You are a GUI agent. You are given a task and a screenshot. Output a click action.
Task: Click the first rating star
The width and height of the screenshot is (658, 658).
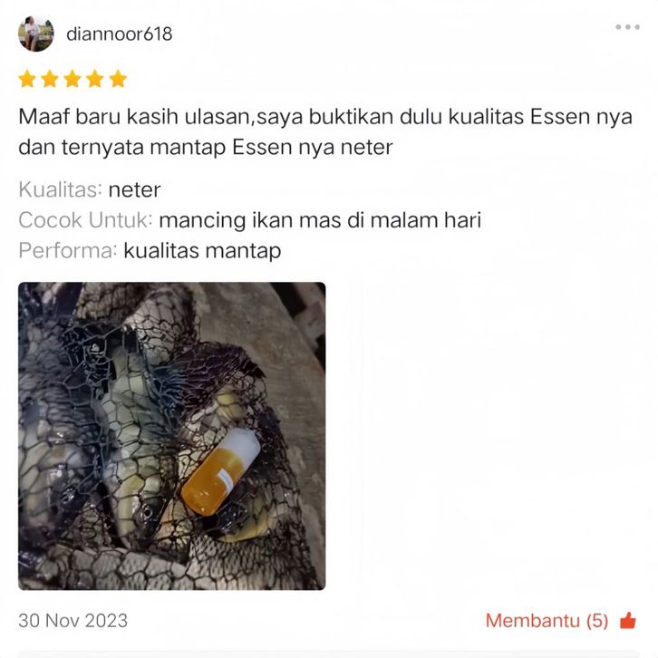click(27, 79)
